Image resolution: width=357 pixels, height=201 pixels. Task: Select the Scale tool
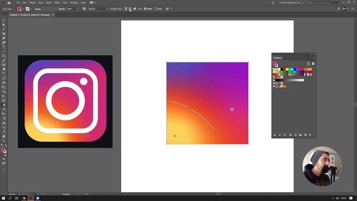(4, 78)
